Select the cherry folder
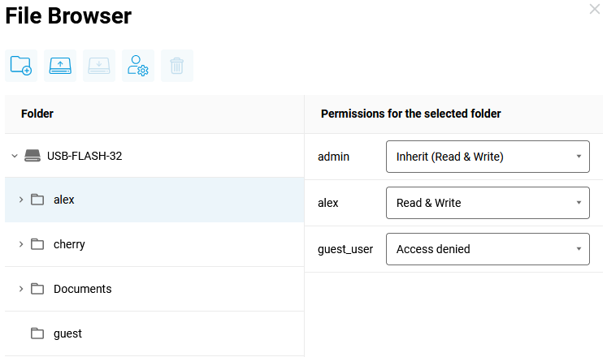 (x=69, y=244)
